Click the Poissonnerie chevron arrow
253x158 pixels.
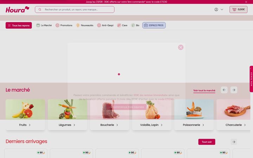tap(203, 125)
